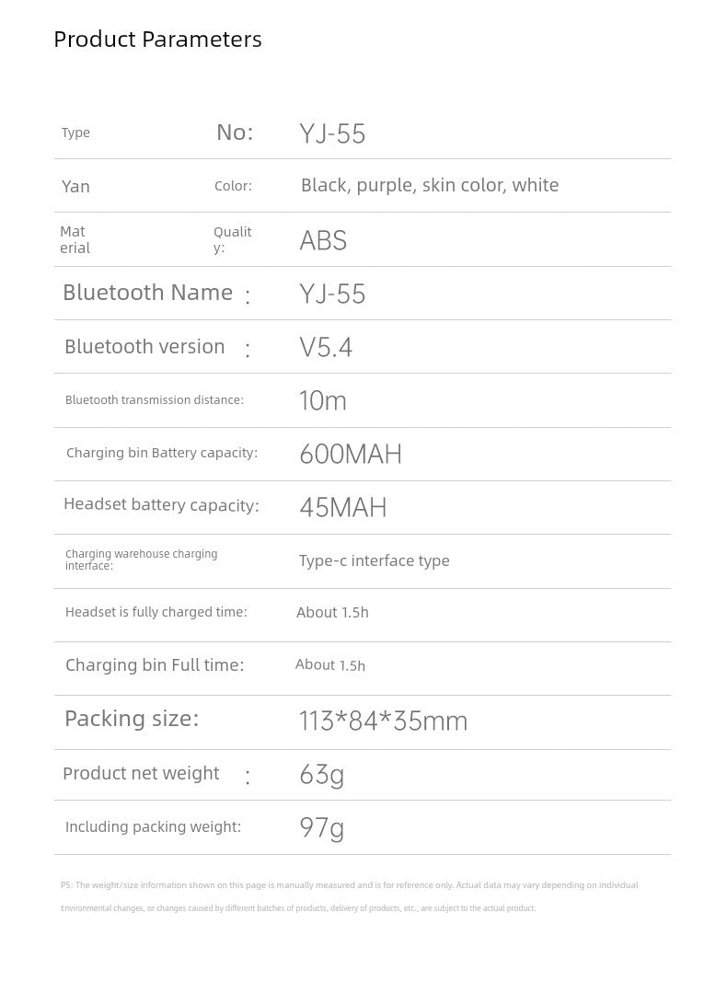Click the Bluetooth Name label
727x981 pixels.
pyautogui.click(x=147, y=293)
